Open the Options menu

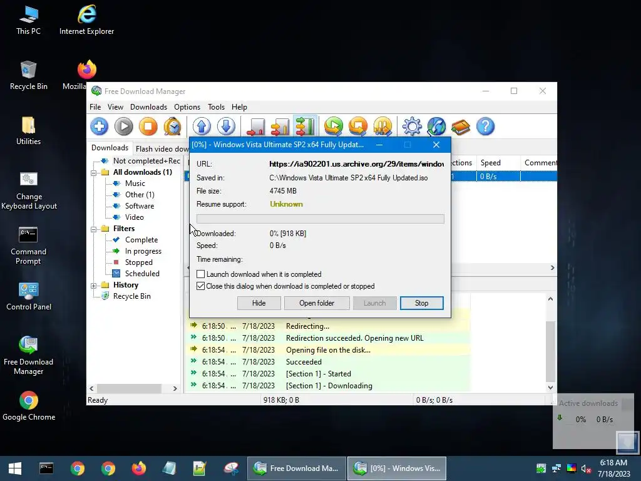coord(187,106)
